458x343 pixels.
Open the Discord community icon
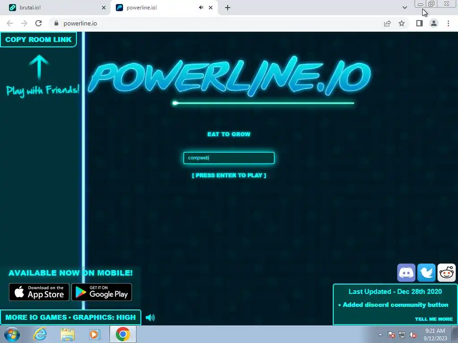(x=406, y=273)
